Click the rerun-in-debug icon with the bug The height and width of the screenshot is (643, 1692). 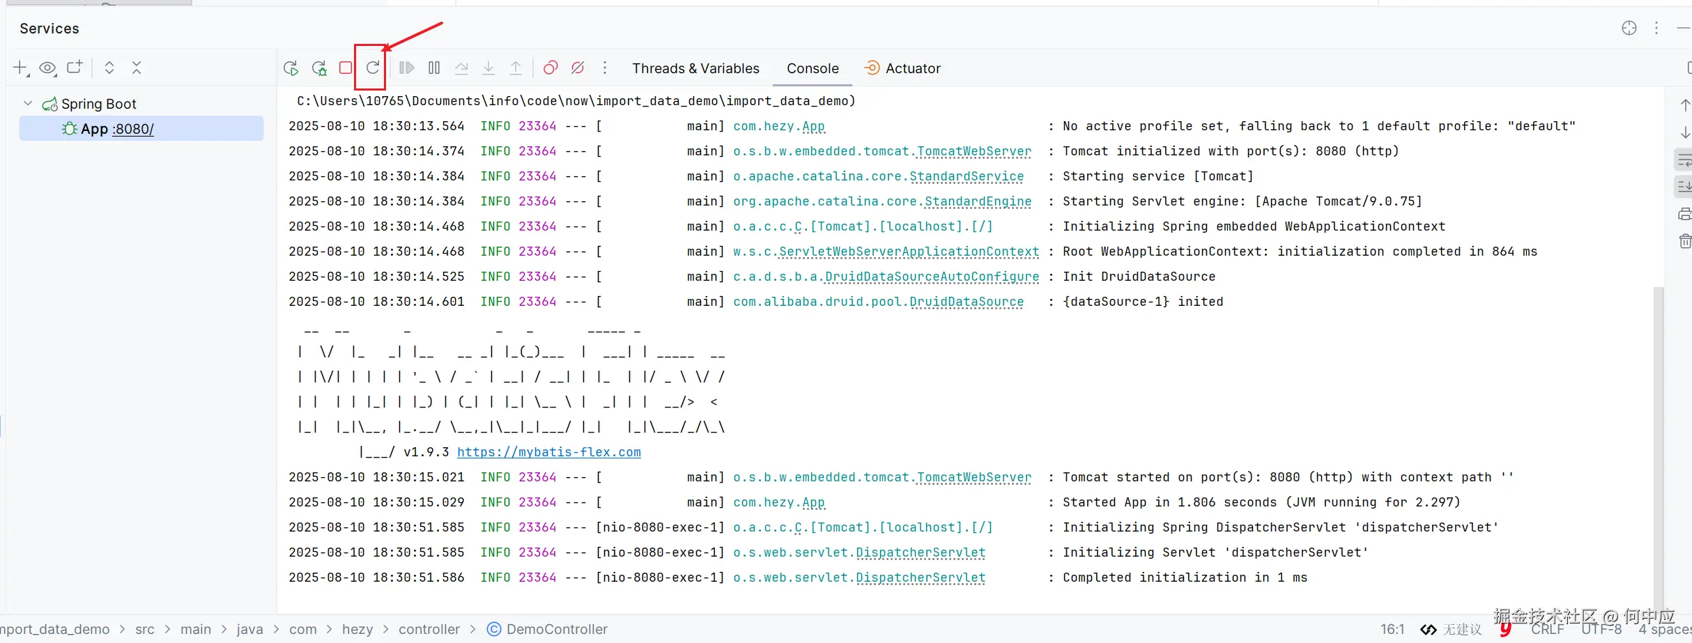[x=319, y=68]
